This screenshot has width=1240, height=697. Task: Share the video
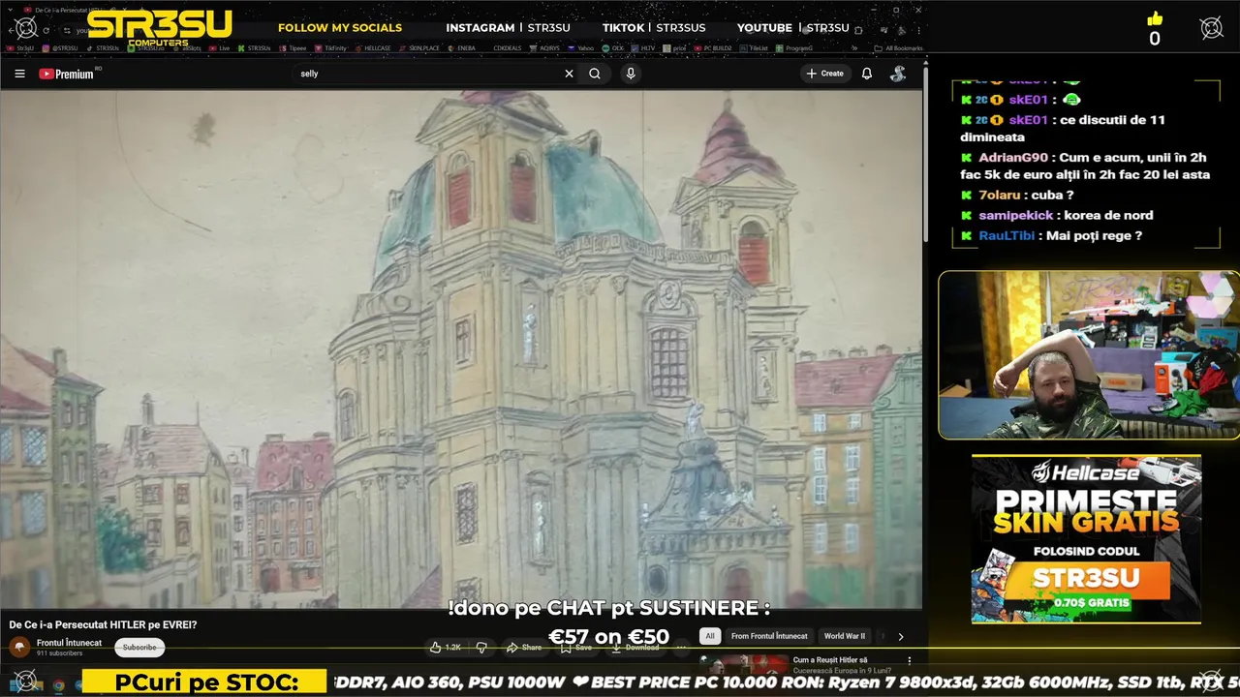coord(525,648)
